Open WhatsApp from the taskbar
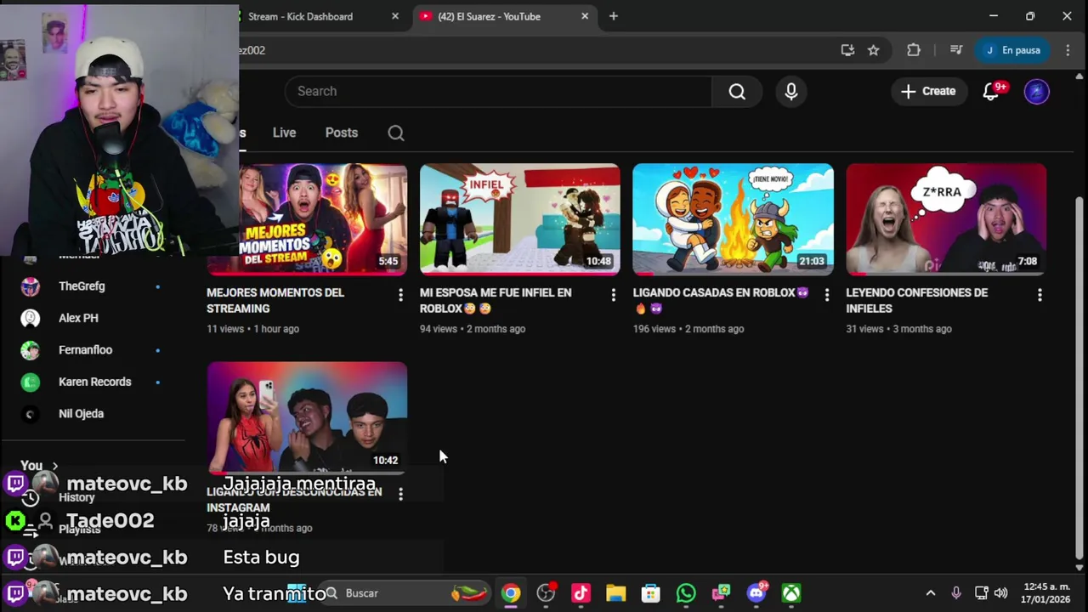 [x=686, y=593]
